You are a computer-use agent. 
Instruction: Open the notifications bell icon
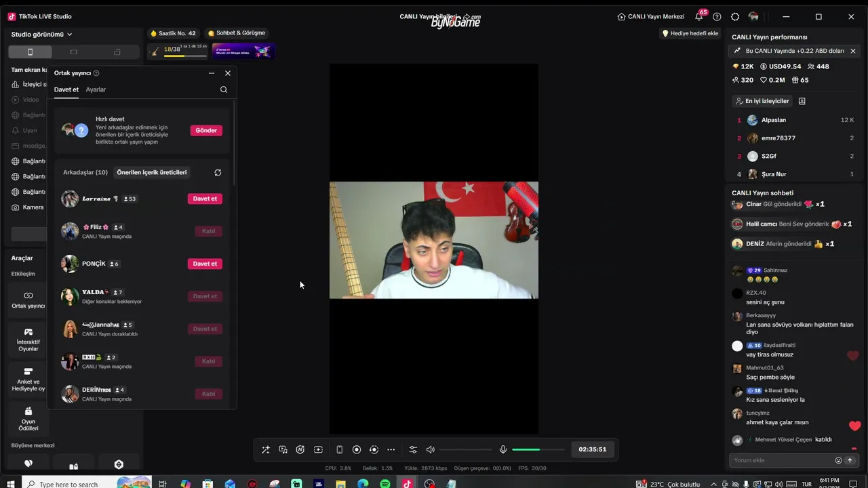pyautogui.click(x=699, y=17)
